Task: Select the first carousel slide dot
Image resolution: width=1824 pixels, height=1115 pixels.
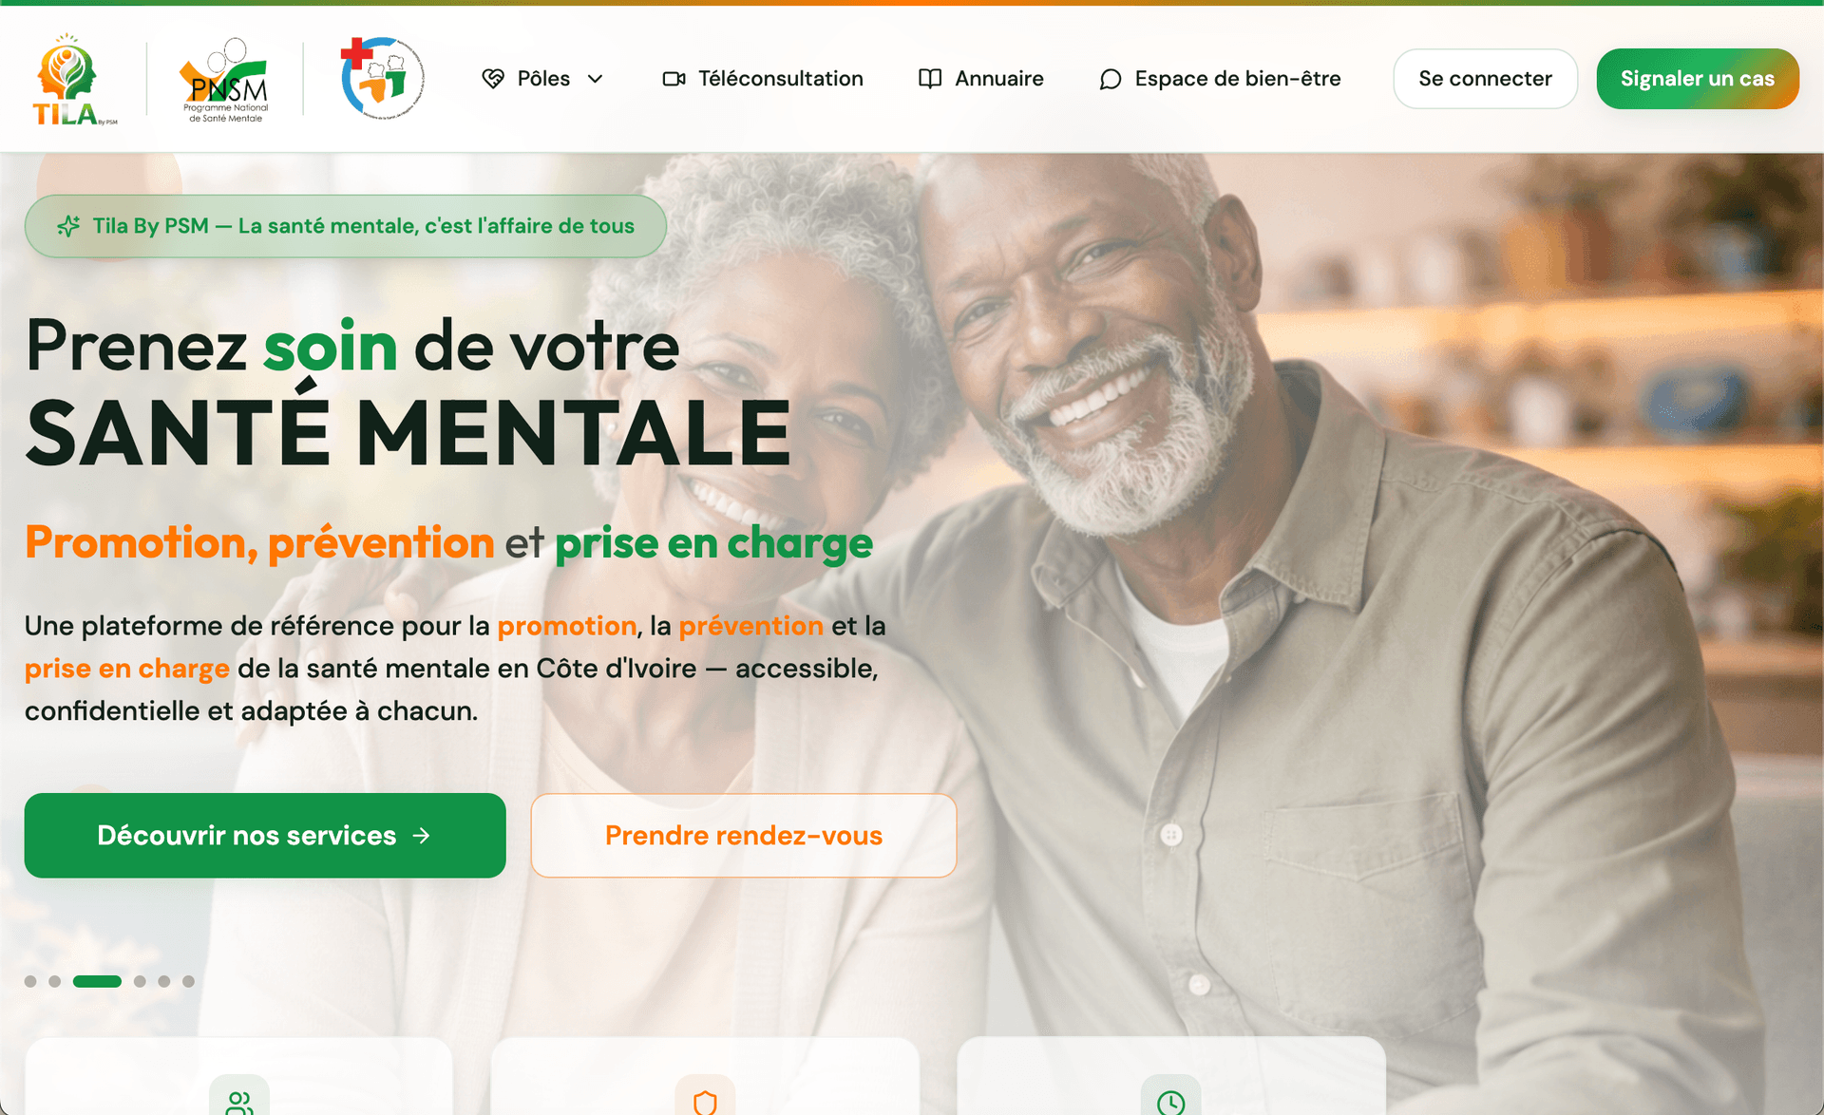Action: pos(30,981)
